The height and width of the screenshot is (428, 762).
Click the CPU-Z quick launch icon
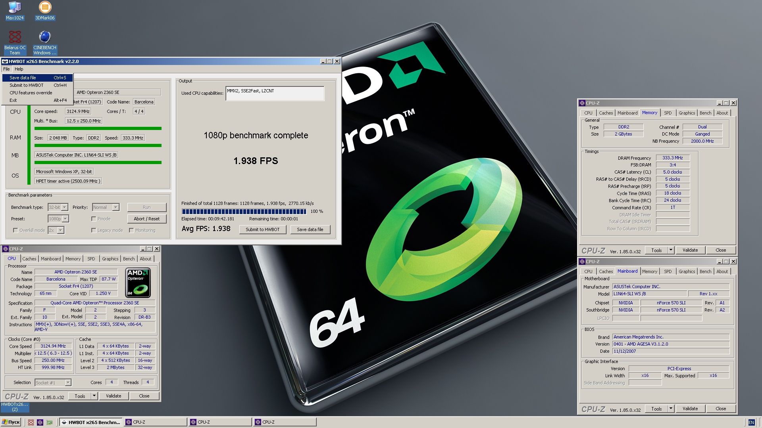click(x=40, y=422)
